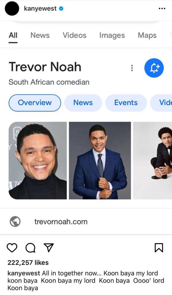This screenshot has height=295, width=172.
Task: Tap the blue bell notification icon
Action: point(154,68)
